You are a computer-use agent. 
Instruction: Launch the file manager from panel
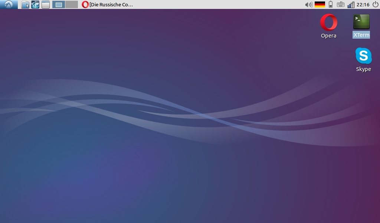point(25,4)
